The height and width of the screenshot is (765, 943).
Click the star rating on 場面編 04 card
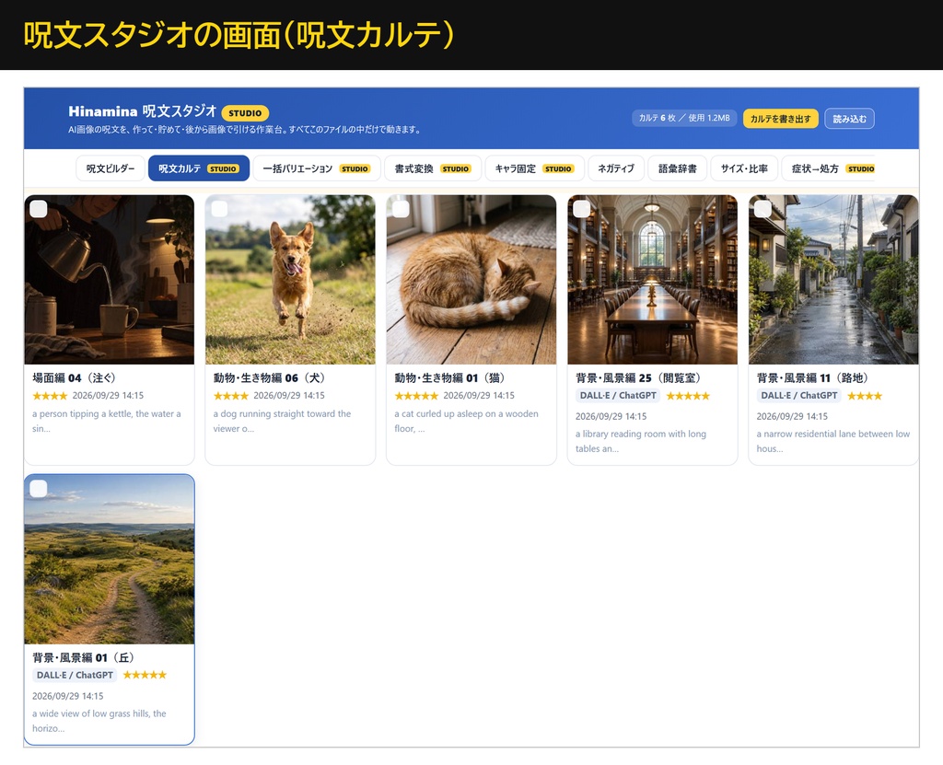50,396
